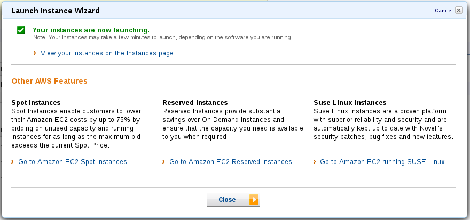Click the orange chevron beside SUSE Linux link

tap(315, 162)
